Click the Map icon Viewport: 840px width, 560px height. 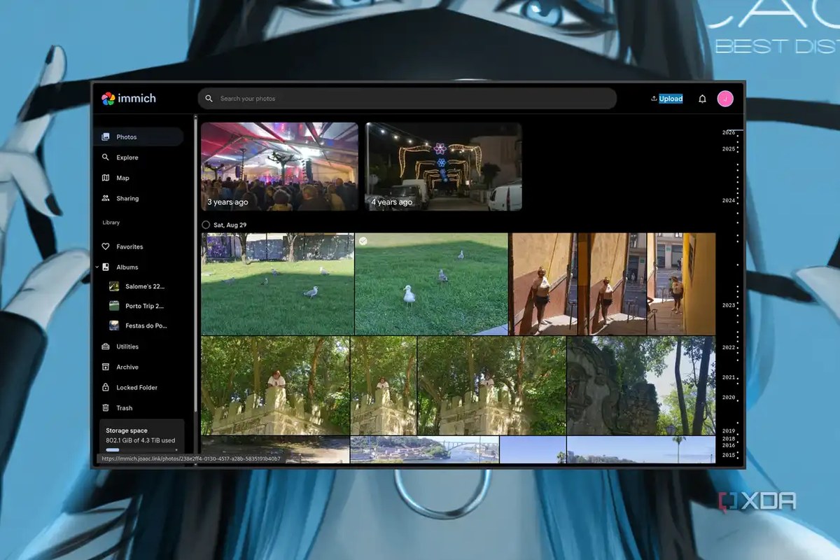click(106, 178)
